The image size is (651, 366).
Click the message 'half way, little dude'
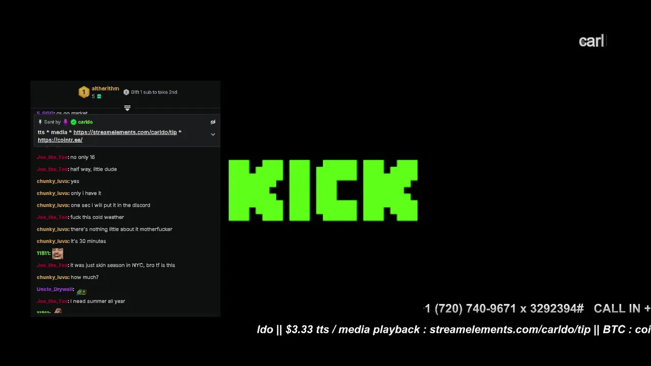tap(94, 169)
